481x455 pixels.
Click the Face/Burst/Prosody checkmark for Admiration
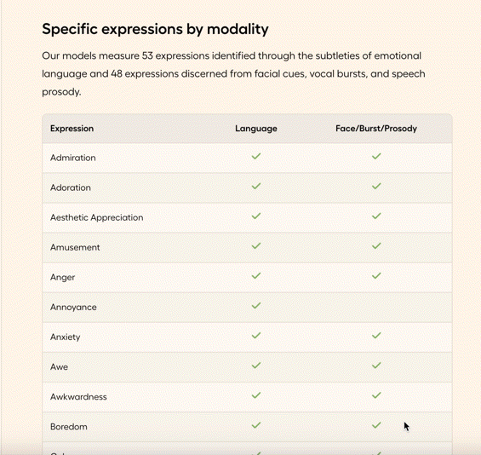tap(376, 156)
